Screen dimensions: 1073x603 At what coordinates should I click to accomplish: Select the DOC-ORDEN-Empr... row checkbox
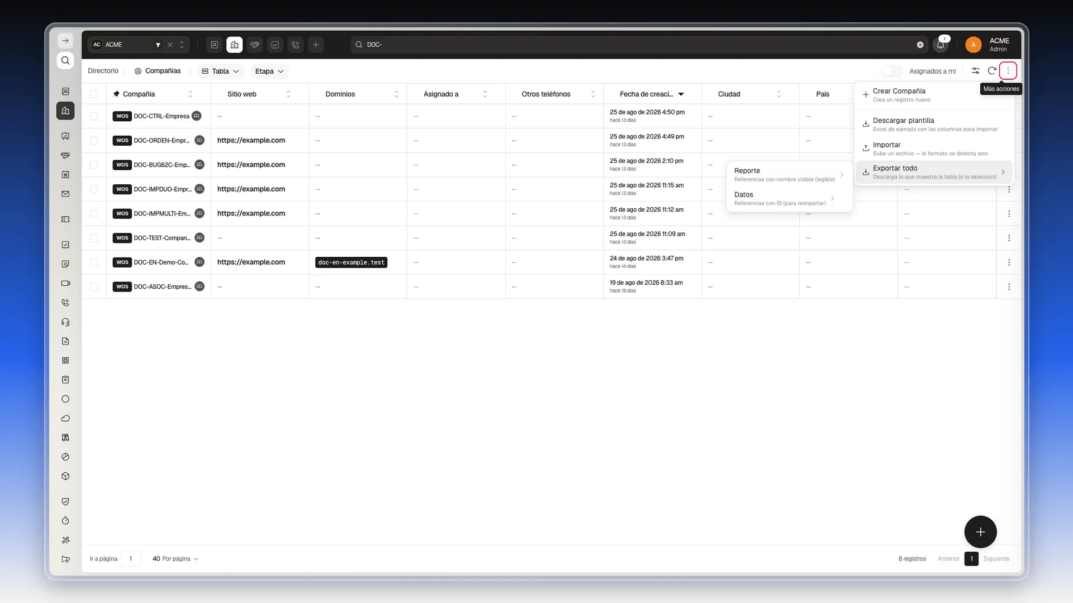coord(94,141)
